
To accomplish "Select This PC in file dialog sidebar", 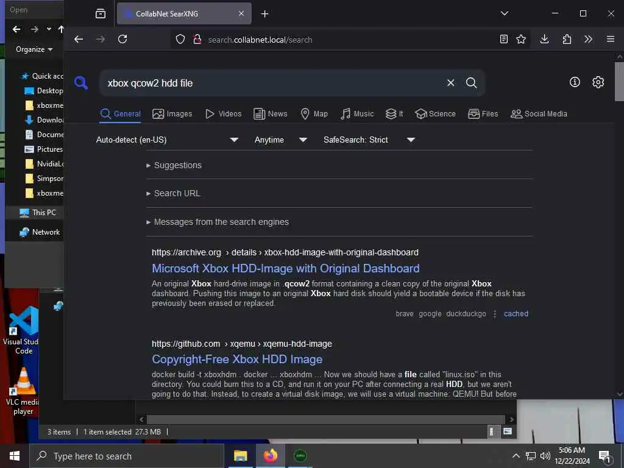I will 38,213.
